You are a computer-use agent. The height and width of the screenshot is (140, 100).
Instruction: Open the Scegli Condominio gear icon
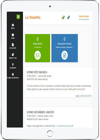tap(13, 74)
